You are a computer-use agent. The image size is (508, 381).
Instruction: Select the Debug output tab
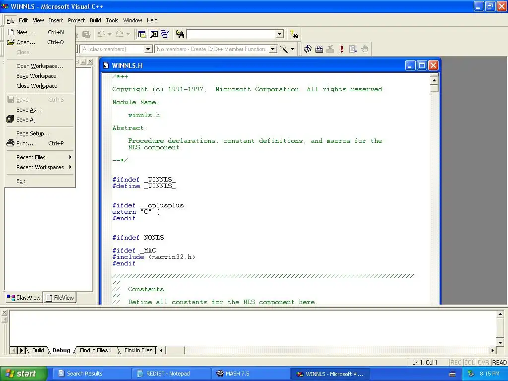61,350
